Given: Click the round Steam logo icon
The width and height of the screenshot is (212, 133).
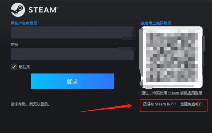Looking at the screenshot, I should 18,10.
